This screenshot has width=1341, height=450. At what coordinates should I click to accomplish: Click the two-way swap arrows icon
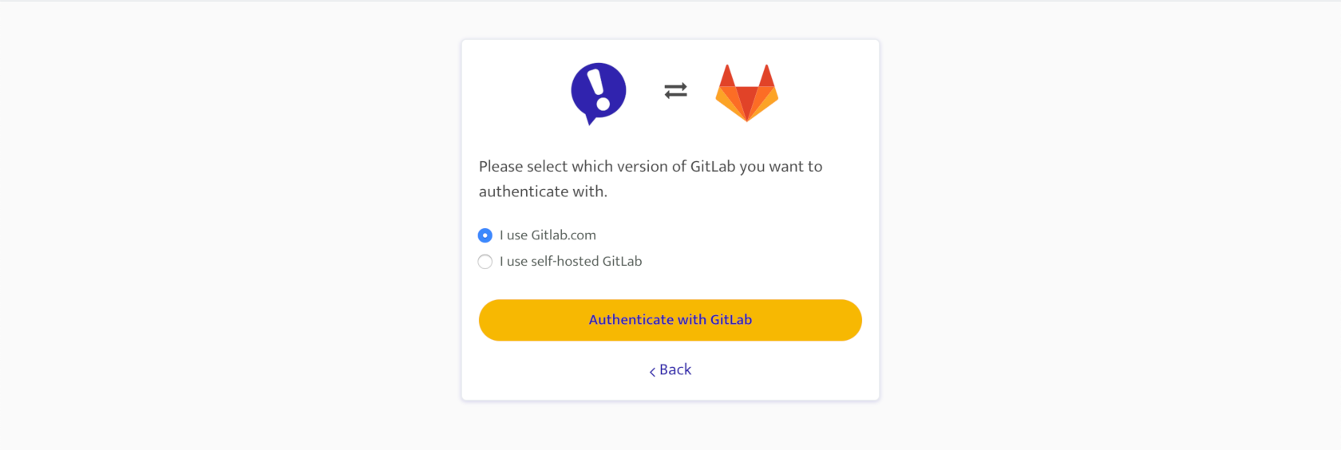click(x=676, y=91)
